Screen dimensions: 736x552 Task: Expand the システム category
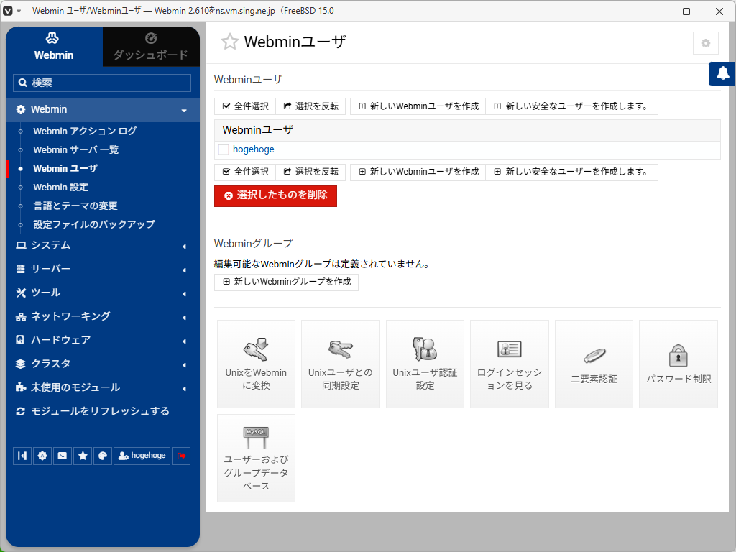pos(103,246)
